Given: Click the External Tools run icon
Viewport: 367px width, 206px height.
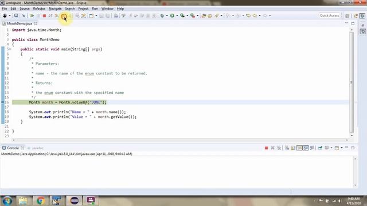Looking at the screenshot, I should tap(193, 15).
